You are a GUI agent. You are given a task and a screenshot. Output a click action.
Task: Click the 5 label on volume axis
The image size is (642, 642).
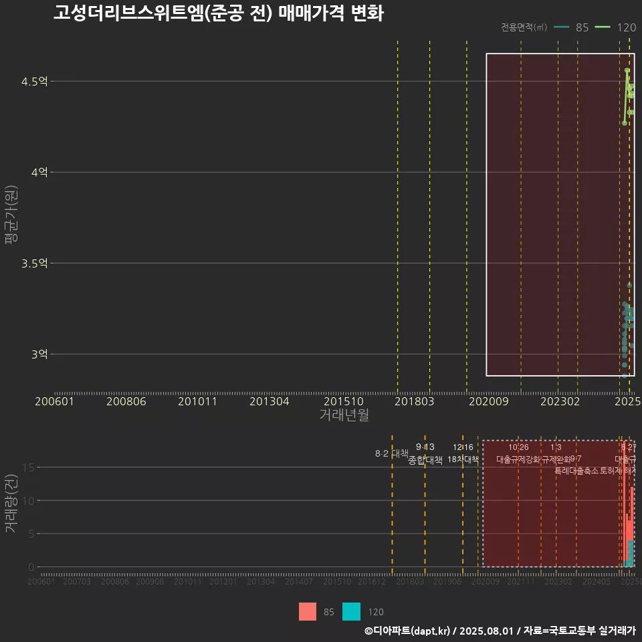31,534
